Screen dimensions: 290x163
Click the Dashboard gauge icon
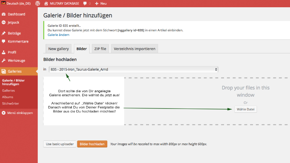(x=4, y=14)
